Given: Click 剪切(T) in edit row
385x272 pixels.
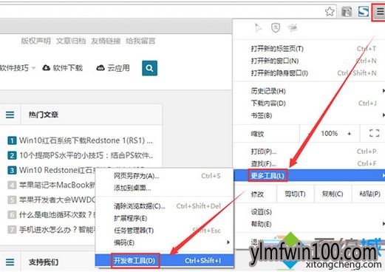Looking at the screenshot, I should (295, 194).
